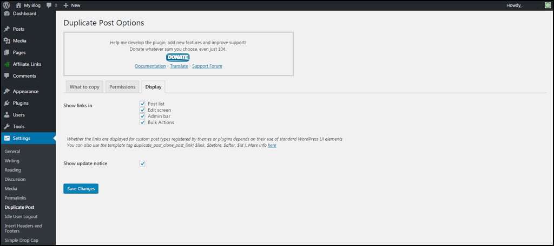This screenshot has width=554, height=246.
Task: Toggle the Bulk Actions checkbox
Action: click(142, 122)
